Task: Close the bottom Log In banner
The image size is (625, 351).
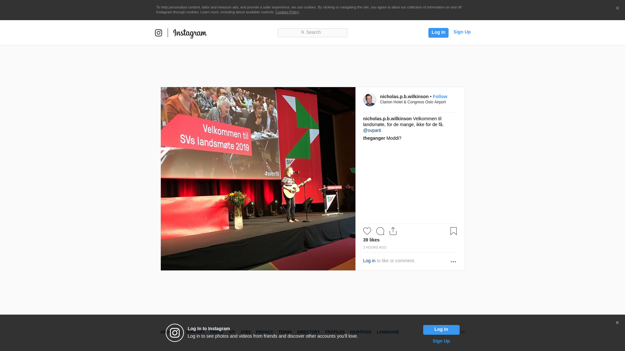Action: pos(617,323)
